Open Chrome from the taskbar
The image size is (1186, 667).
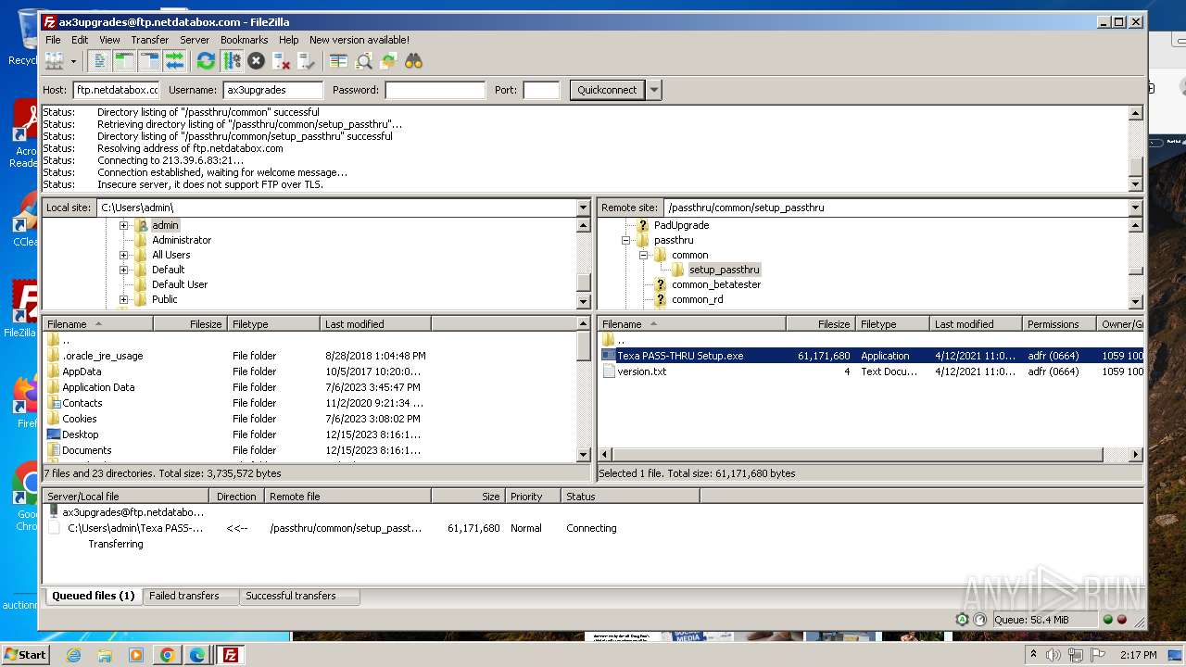pos(167,655)
